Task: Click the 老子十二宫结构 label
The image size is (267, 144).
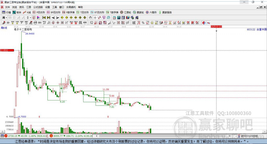Action: [x=23, y=29]
